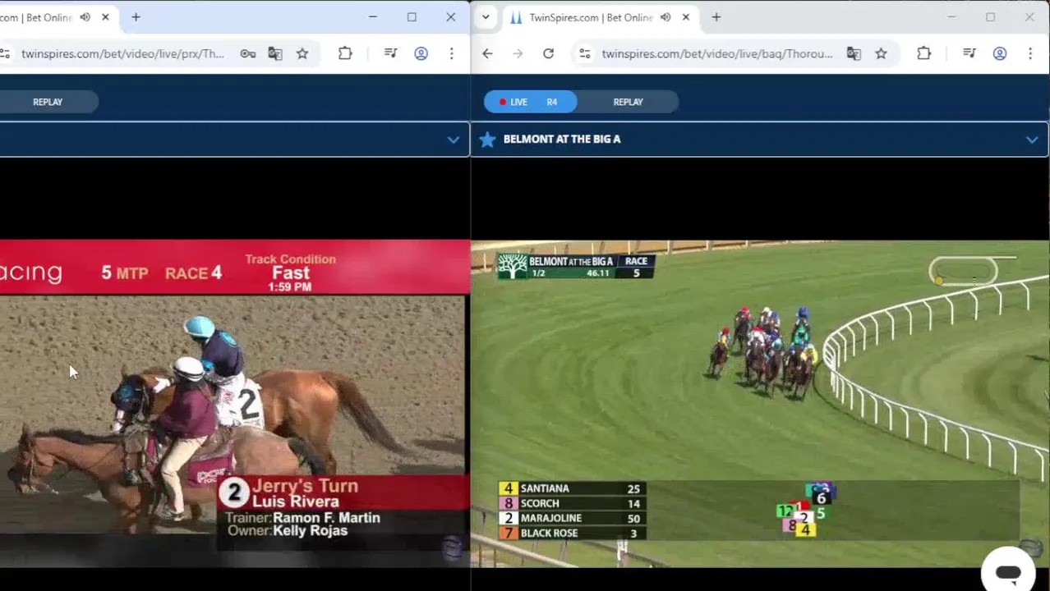
Task: Translate this page in right window
Action: pos(854,54)
